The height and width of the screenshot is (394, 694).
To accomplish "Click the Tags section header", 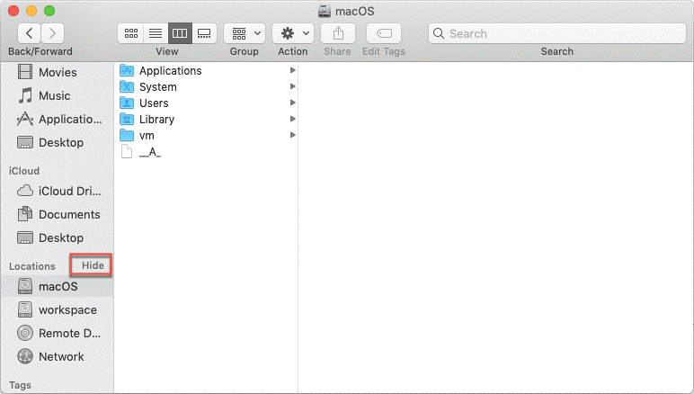I will (20, 385).
